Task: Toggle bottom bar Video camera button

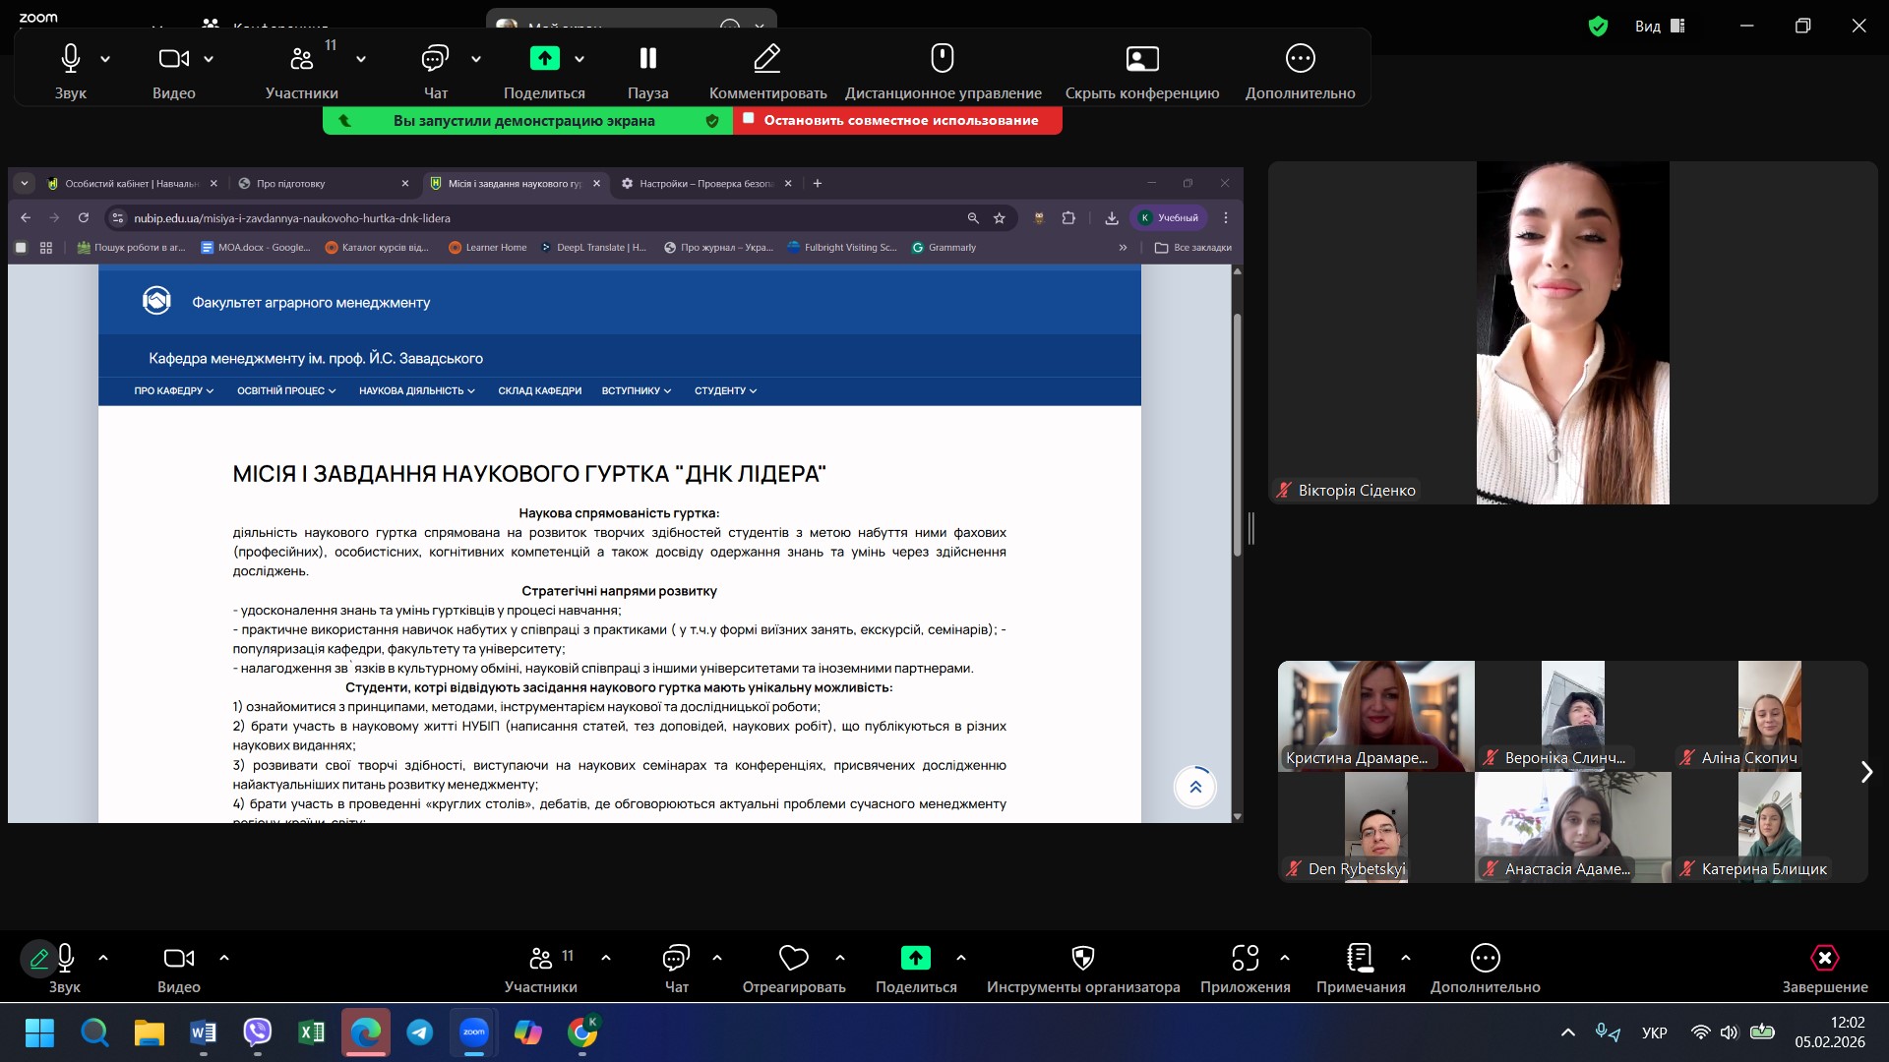Action: point(178,958)
